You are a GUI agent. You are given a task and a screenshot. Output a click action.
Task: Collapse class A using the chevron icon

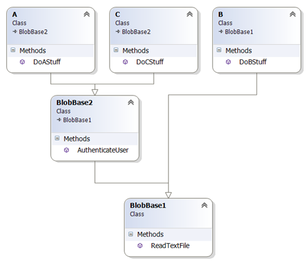coord(87,14)
